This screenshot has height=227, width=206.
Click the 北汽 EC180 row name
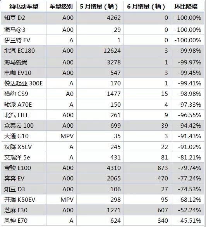coord(24,51)
